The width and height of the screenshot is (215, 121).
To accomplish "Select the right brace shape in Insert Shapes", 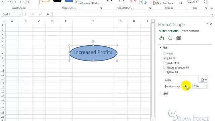I will pyautogui.click(x=20, y=2).
